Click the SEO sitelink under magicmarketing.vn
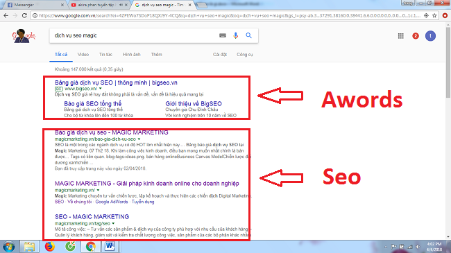Viewport: 451px width, 253px height. 59,202
